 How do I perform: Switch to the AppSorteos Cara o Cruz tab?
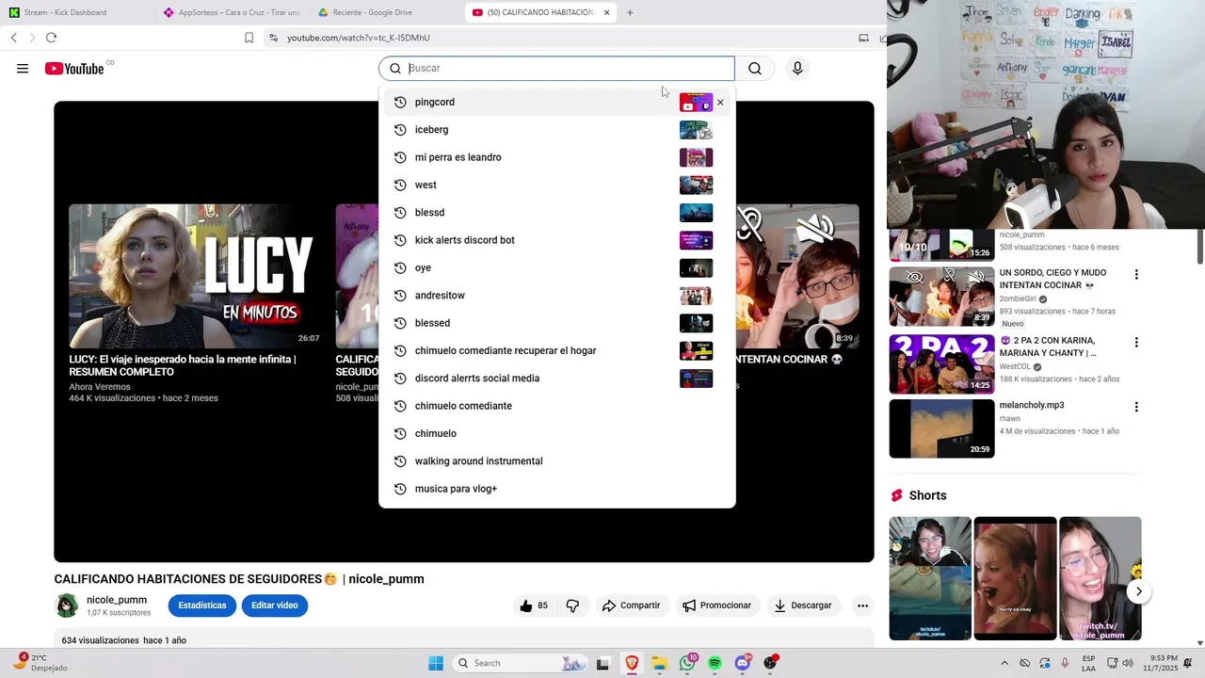(x=231, y=12)
